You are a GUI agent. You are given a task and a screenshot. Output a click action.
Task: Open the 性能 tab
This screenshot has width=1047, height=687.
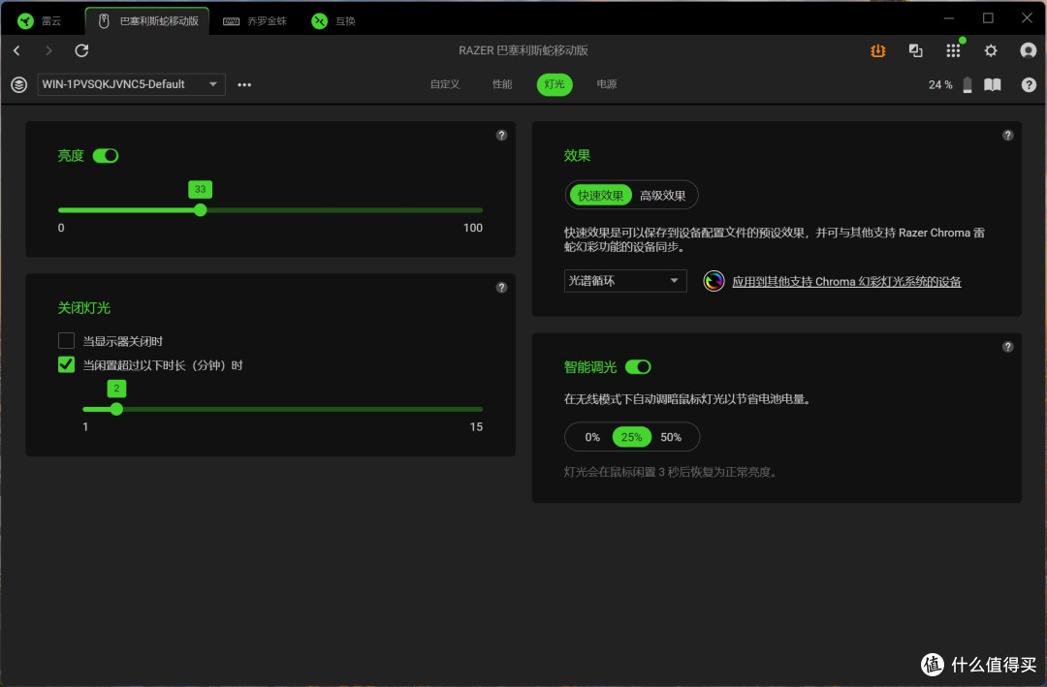point(502,84)
